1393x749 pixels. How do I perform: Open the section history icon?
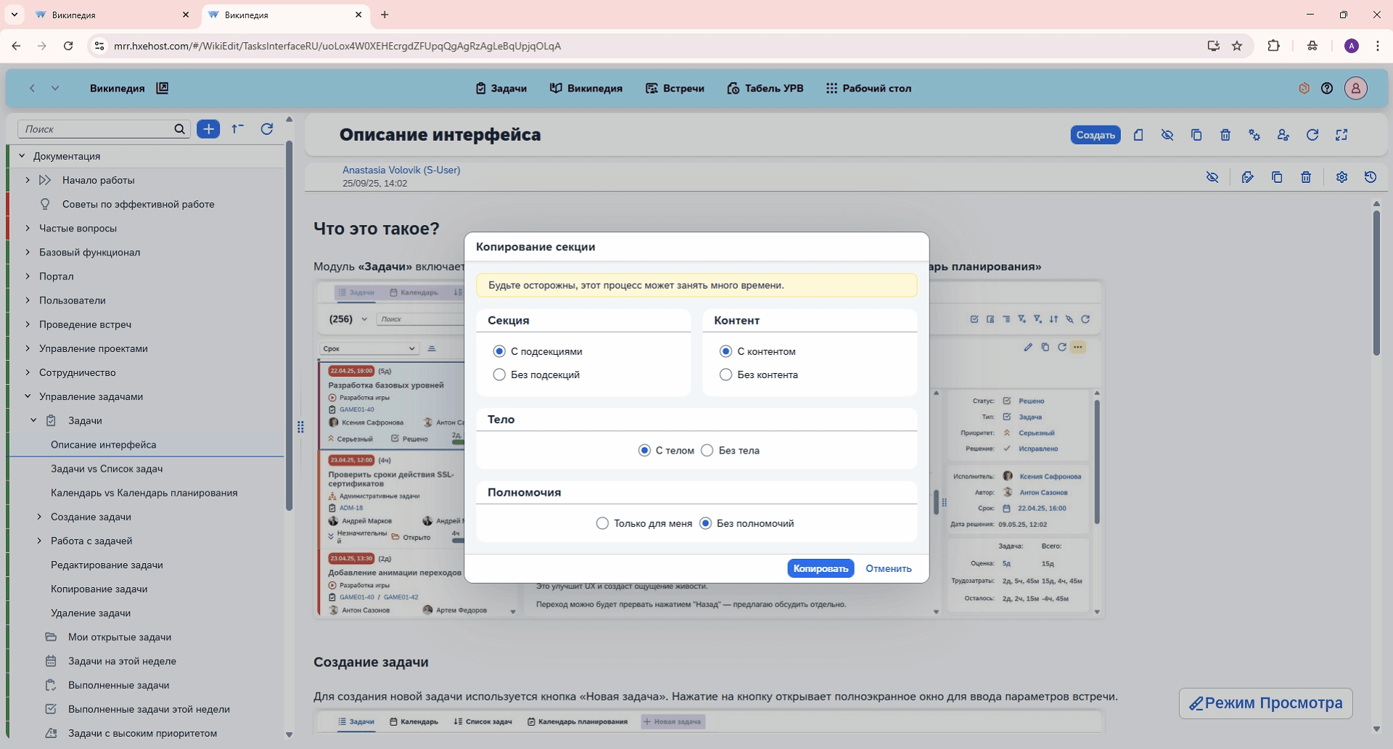pyautogui.click(x=1371, y=177)
